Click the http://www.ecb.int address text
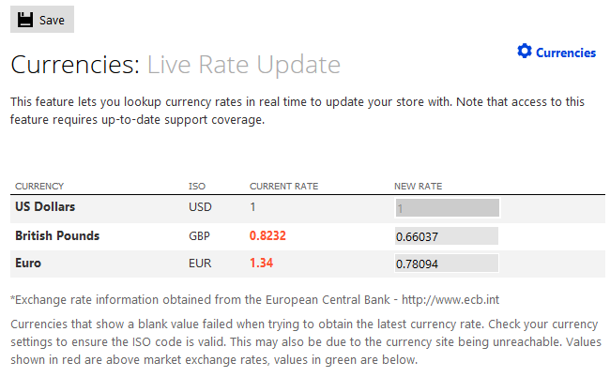610x377 pixels. coord(450,300)
